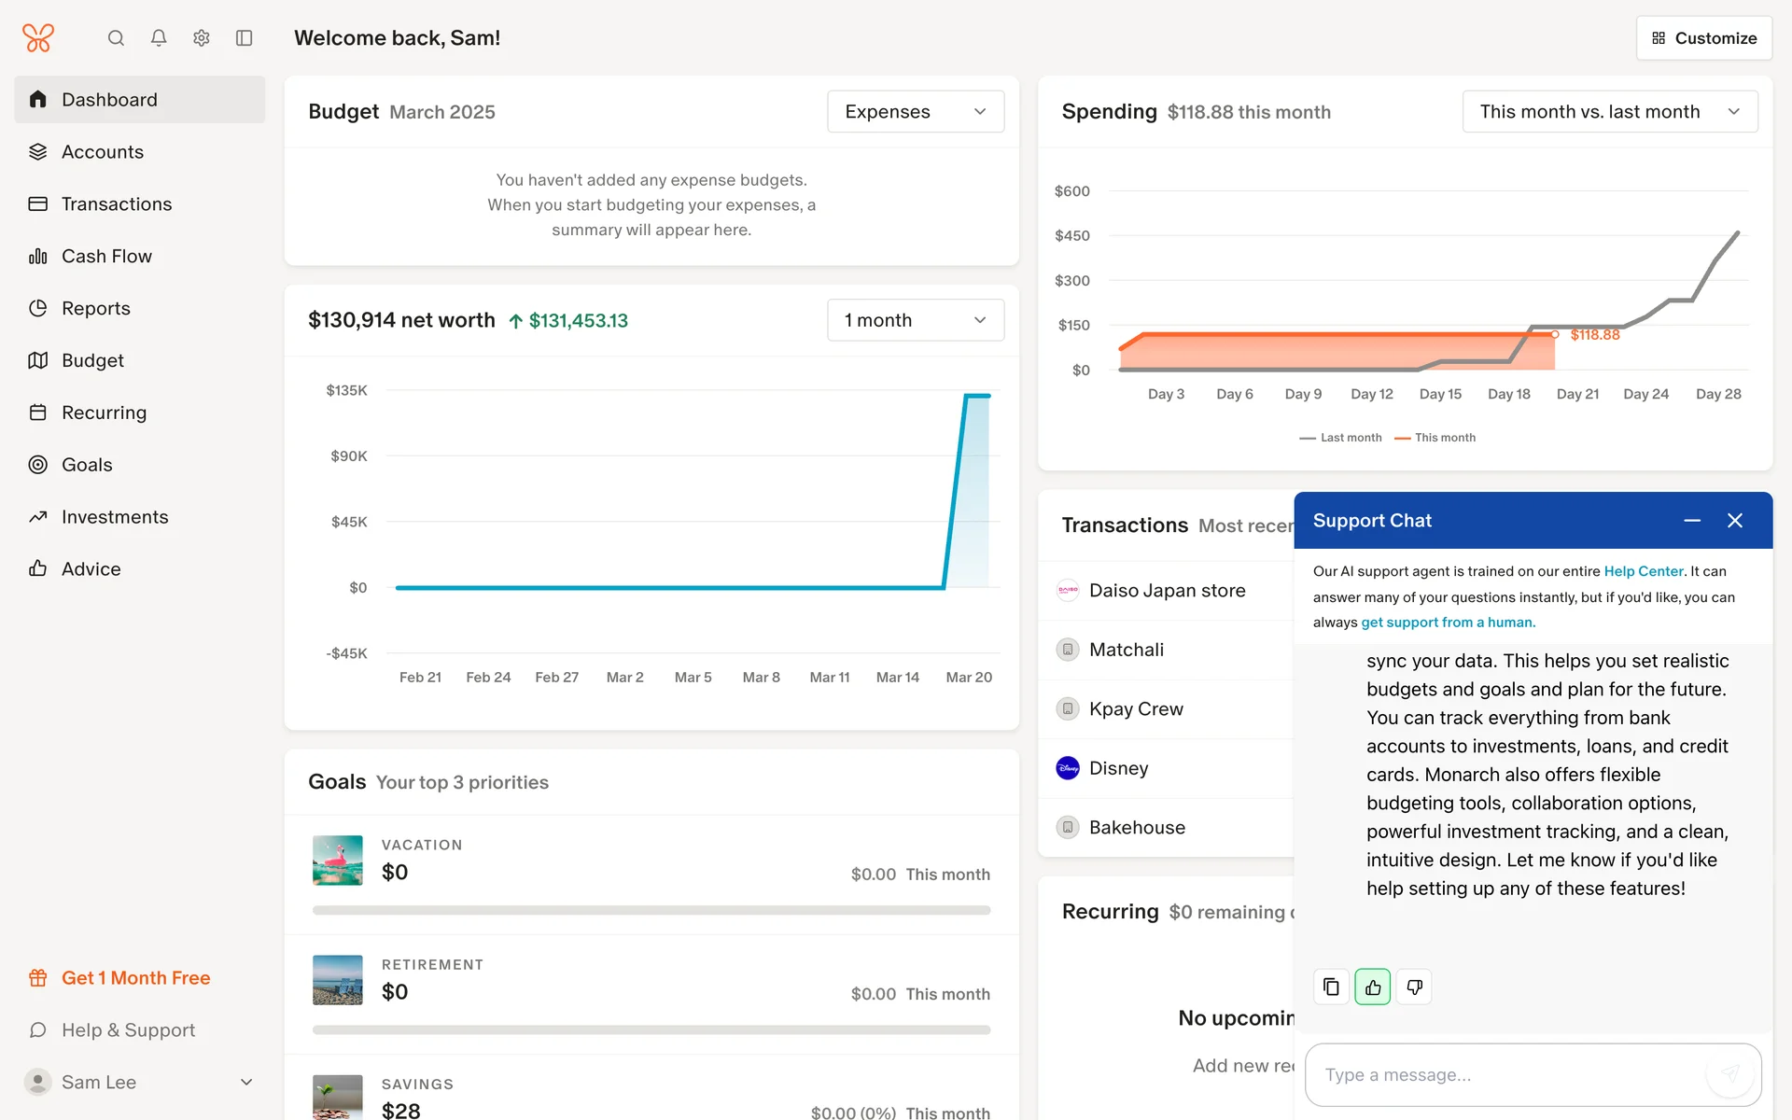Viewport: 1792px width, 1120px height.
Task: Click the send message arrow icon
Action: 1729,1073
